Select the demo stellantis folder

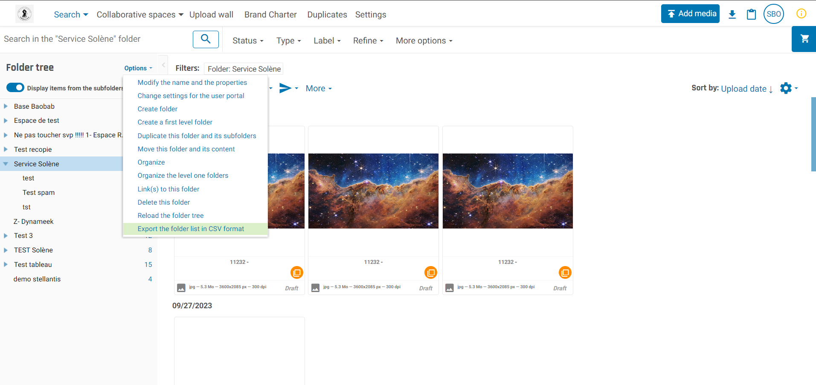coord(37,279)
